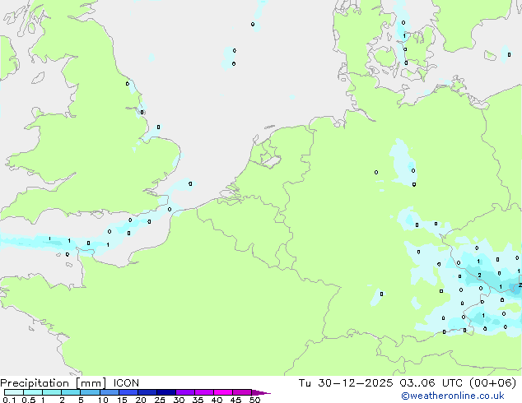This screenshot has width=522, height=403.
Task: Open the weatheronline.co.uk copyright link
Action: tap(464, 396)
